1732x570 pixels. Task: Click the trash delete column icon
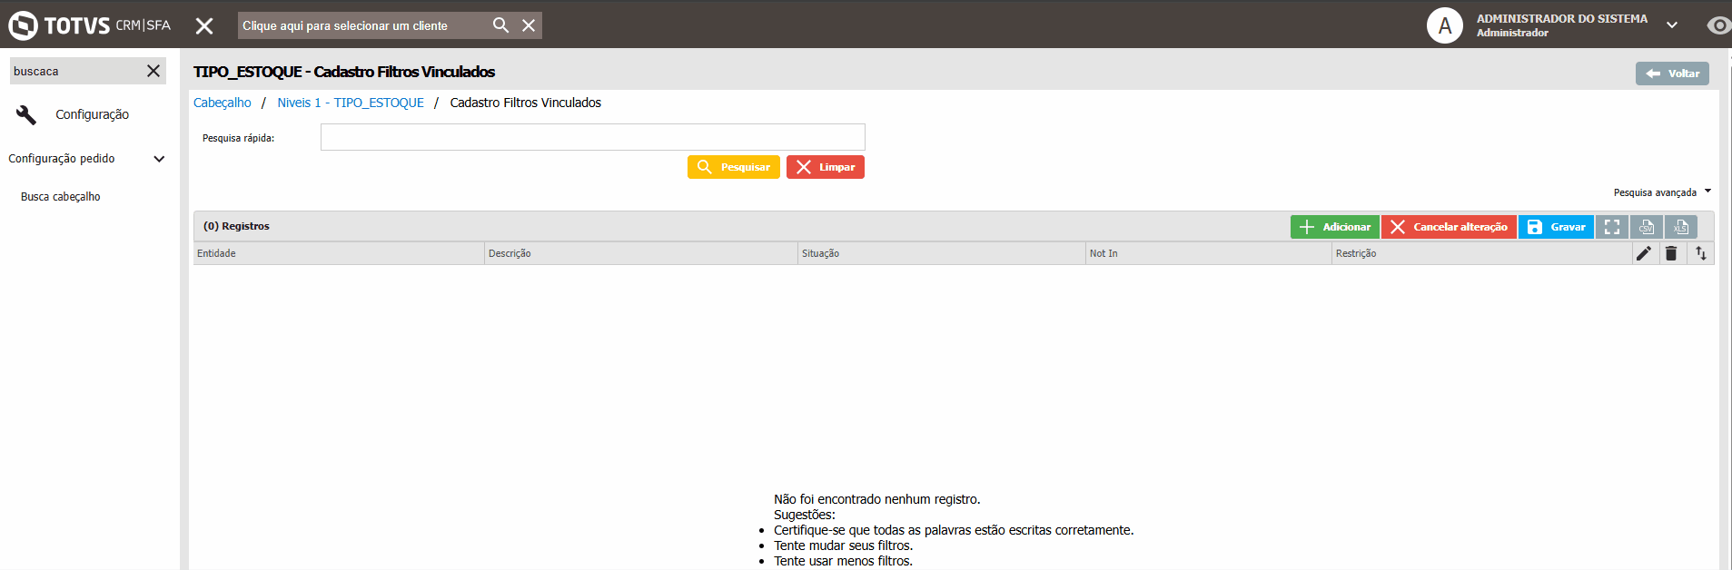(x=1671, y=253)
